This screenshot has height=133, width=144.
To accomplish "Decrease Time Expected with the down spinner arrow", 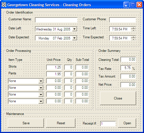I will coord(133,39).
